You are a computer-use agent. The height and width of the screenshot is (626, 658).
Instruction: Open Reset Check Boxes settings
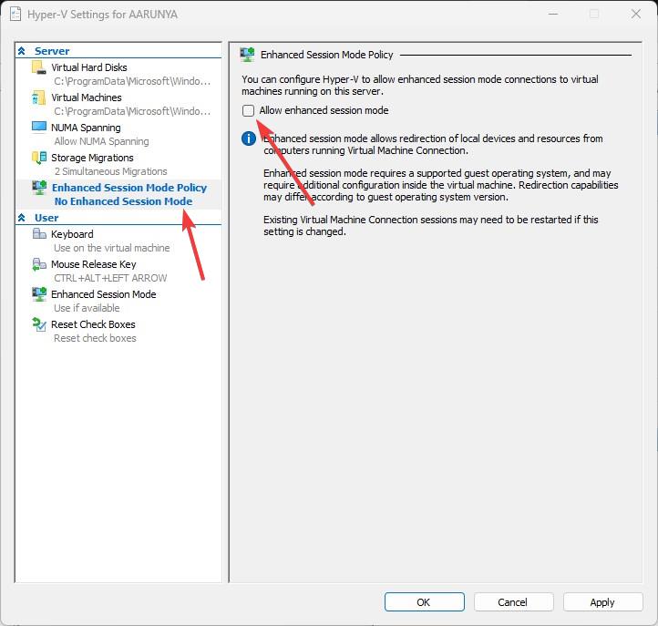tap(93, 324)
